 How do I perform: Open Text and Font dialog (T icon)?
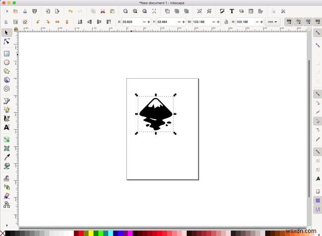(x=232, y=11)
